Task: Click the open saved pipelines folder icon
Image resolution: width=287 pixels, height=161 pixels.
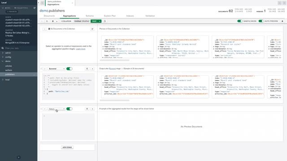Action: click(47, 21)
